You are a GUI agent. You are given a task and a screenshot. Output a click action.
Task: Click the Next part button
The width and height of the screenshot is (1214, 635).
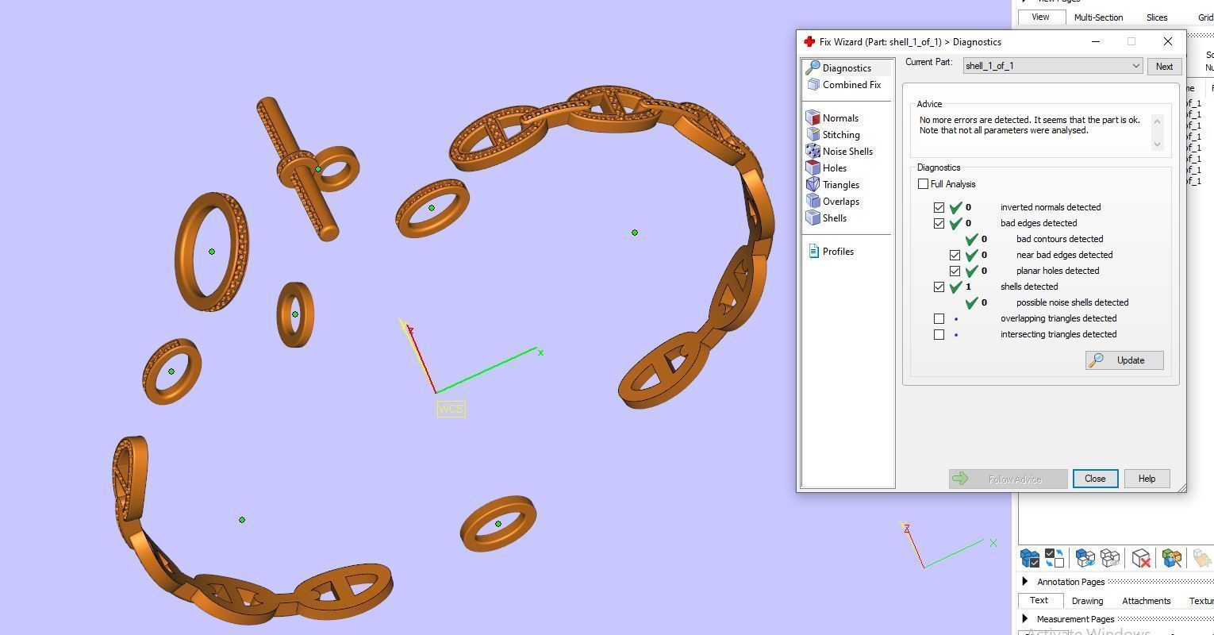tap(1164, 67)
